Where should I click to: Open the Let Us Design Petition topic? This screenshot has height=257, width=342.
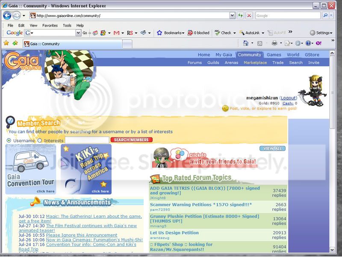(x=174, y=233)
